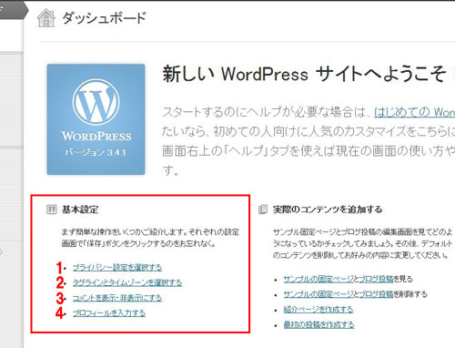This screenshot has width=455, height=348.
Task: Click the 基本設定 heading text
Action: click(80, 210)
